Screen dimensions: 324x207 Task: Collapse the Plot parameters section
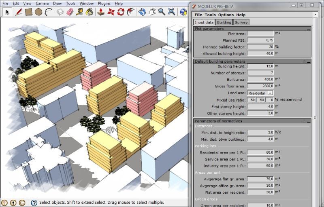click(x=309, y=29)
